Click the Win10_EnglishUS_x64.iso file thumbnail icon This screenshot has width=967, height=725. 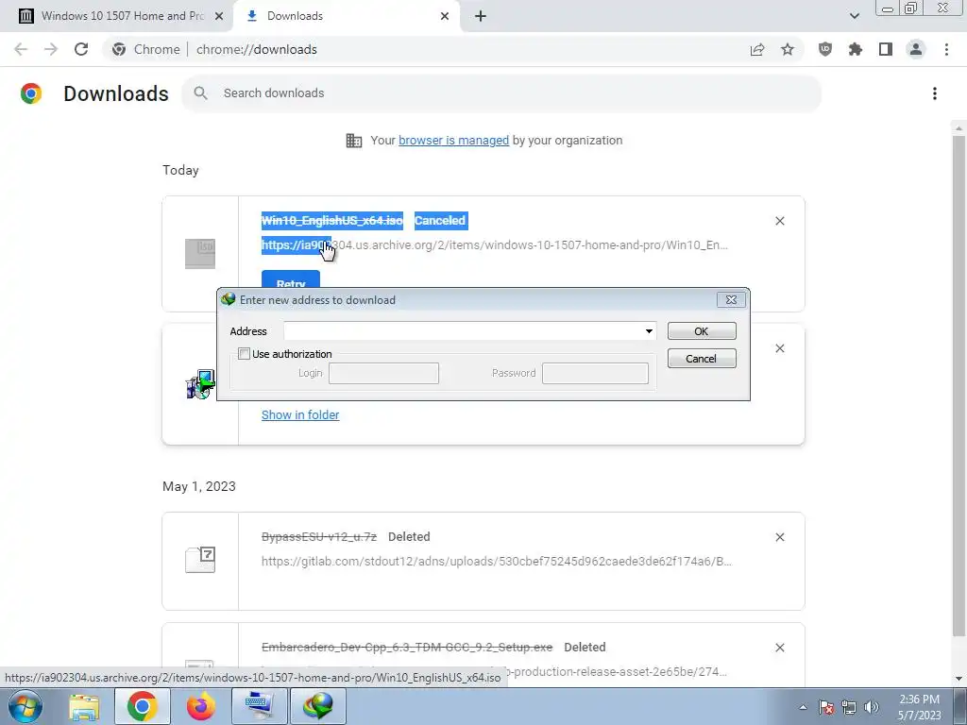(x=200, y=253)
